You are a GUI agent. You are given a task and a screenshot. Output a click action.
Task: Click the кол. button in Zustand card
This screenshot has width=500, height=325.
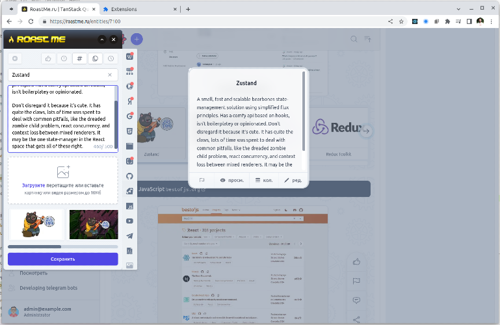pyautogui.click(x=264, y=180)
